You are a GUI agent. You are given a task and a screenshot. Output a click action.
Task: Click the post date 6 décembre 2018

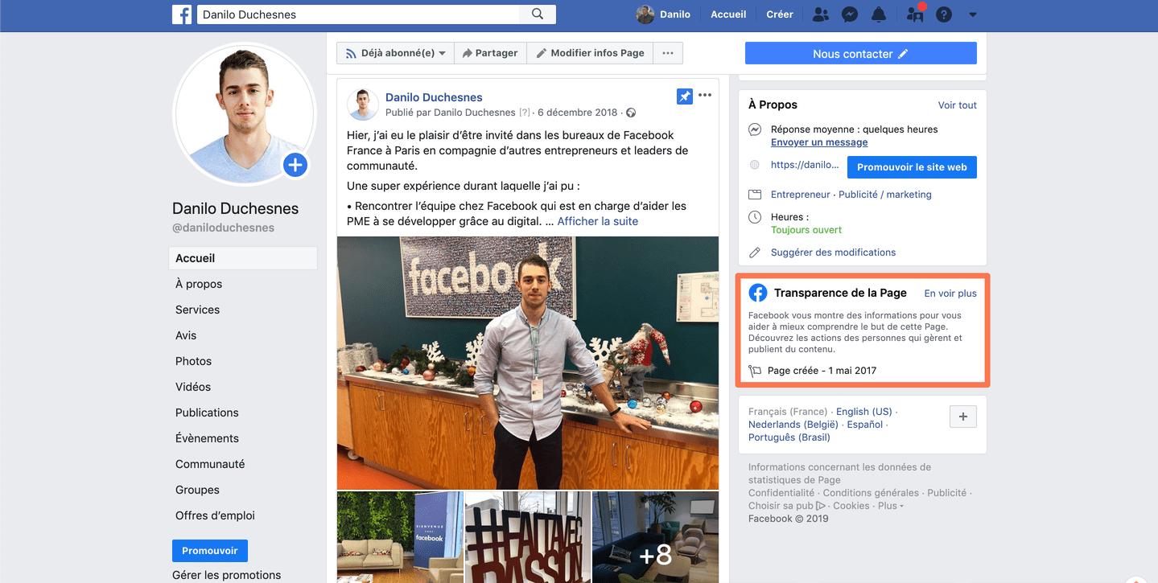pos(578,113)
